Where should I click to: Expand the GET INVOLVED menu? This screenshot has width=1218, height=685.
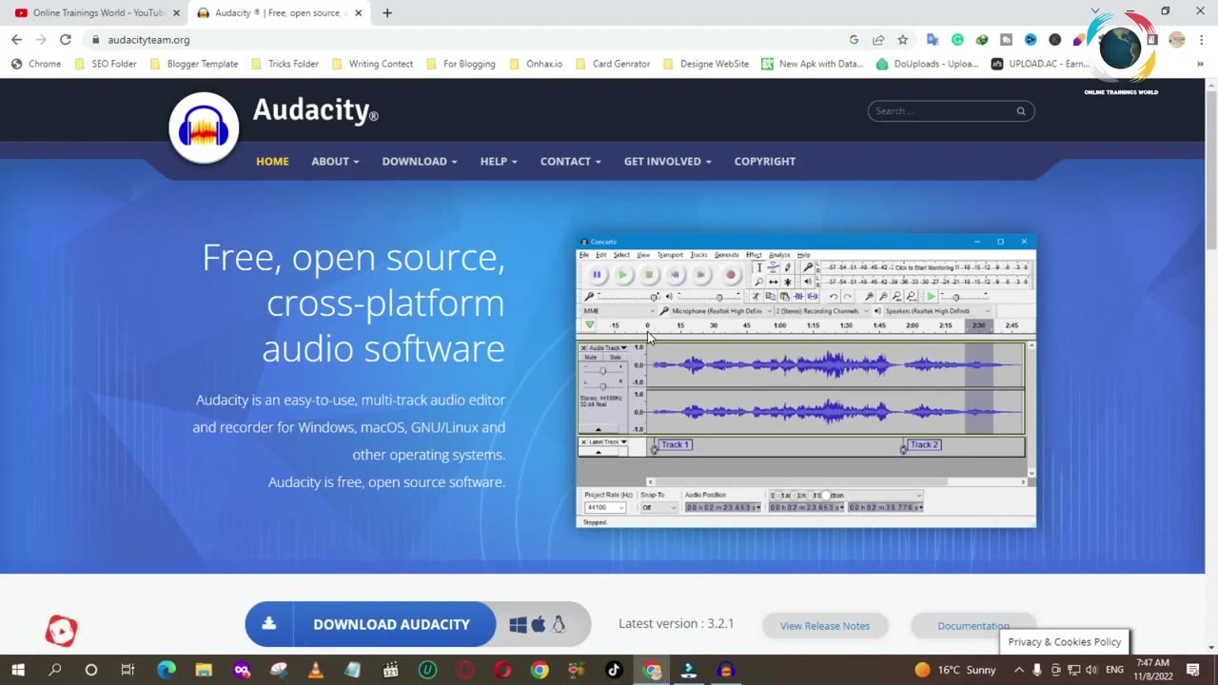tap(668, 161)
